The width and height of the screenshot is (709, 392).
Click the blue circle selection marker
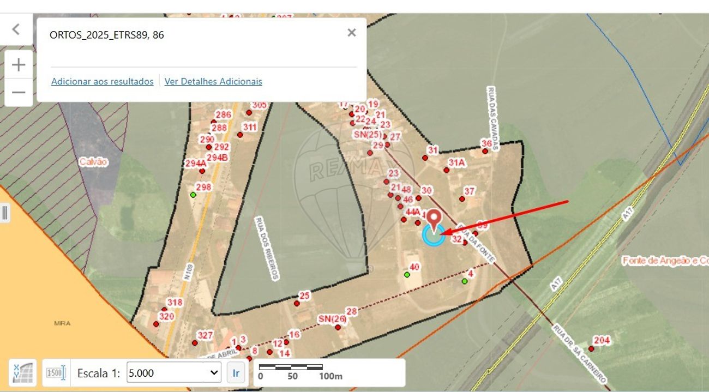(x=433, y=236)
